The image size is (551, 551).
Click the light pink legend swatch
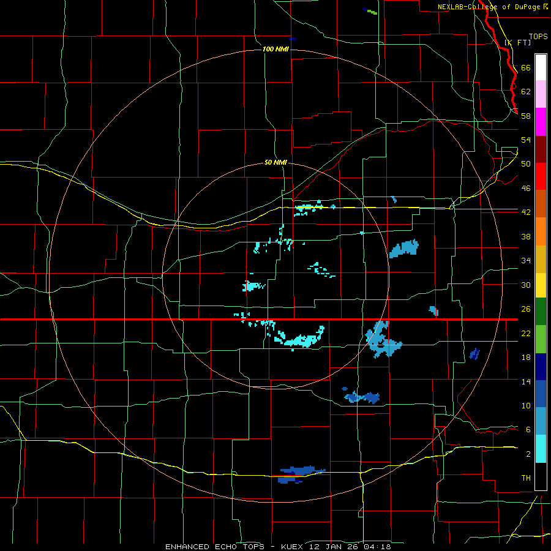[x=541, y=94]
